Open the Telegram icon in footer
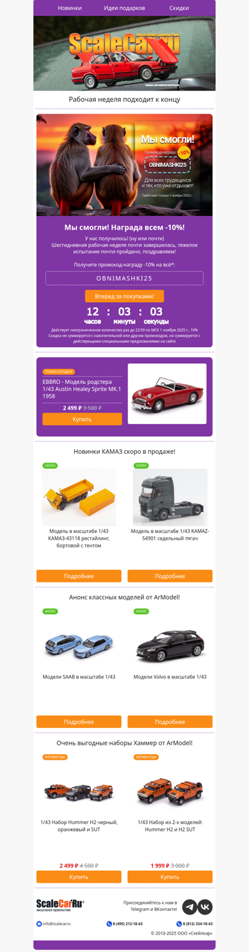 click(x=189, y=907)
